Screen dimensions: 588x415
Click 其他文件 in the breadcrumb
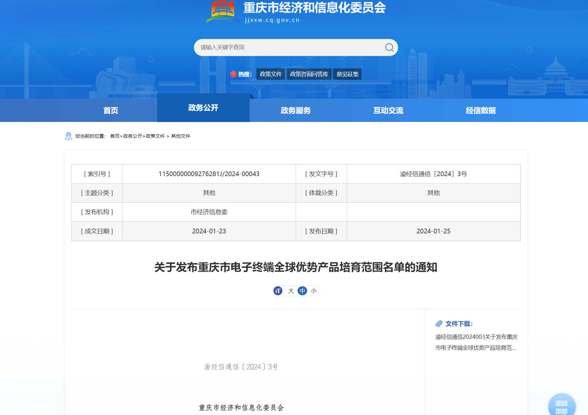[x=181, y=136]
